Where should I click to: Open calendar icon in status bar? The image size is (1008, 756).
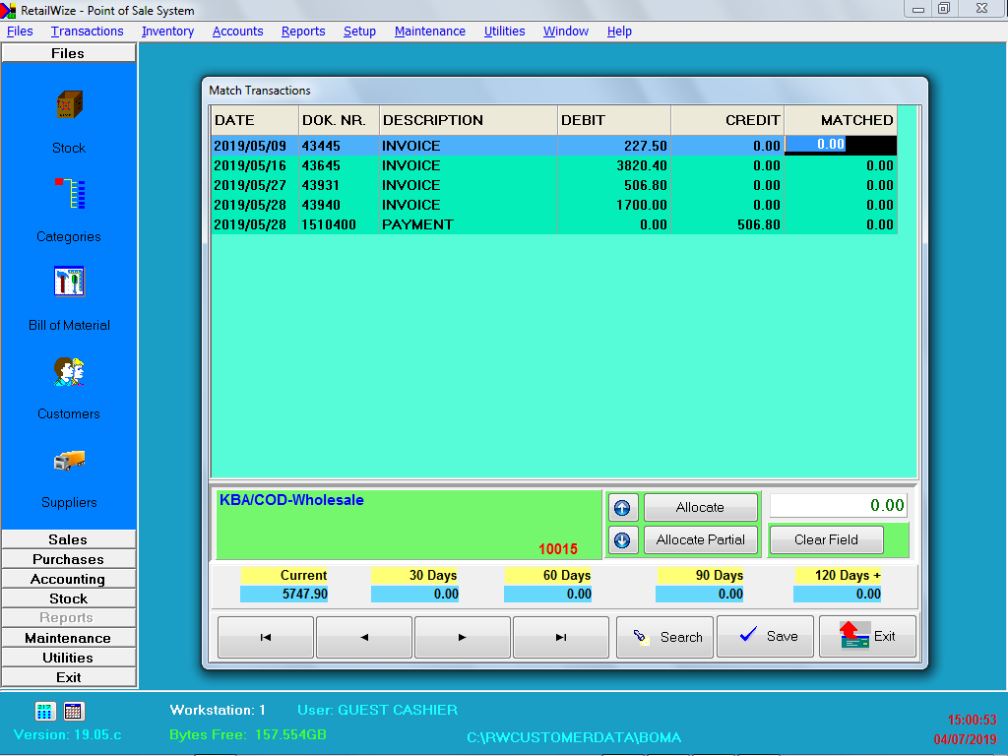[x=74, y=711]
